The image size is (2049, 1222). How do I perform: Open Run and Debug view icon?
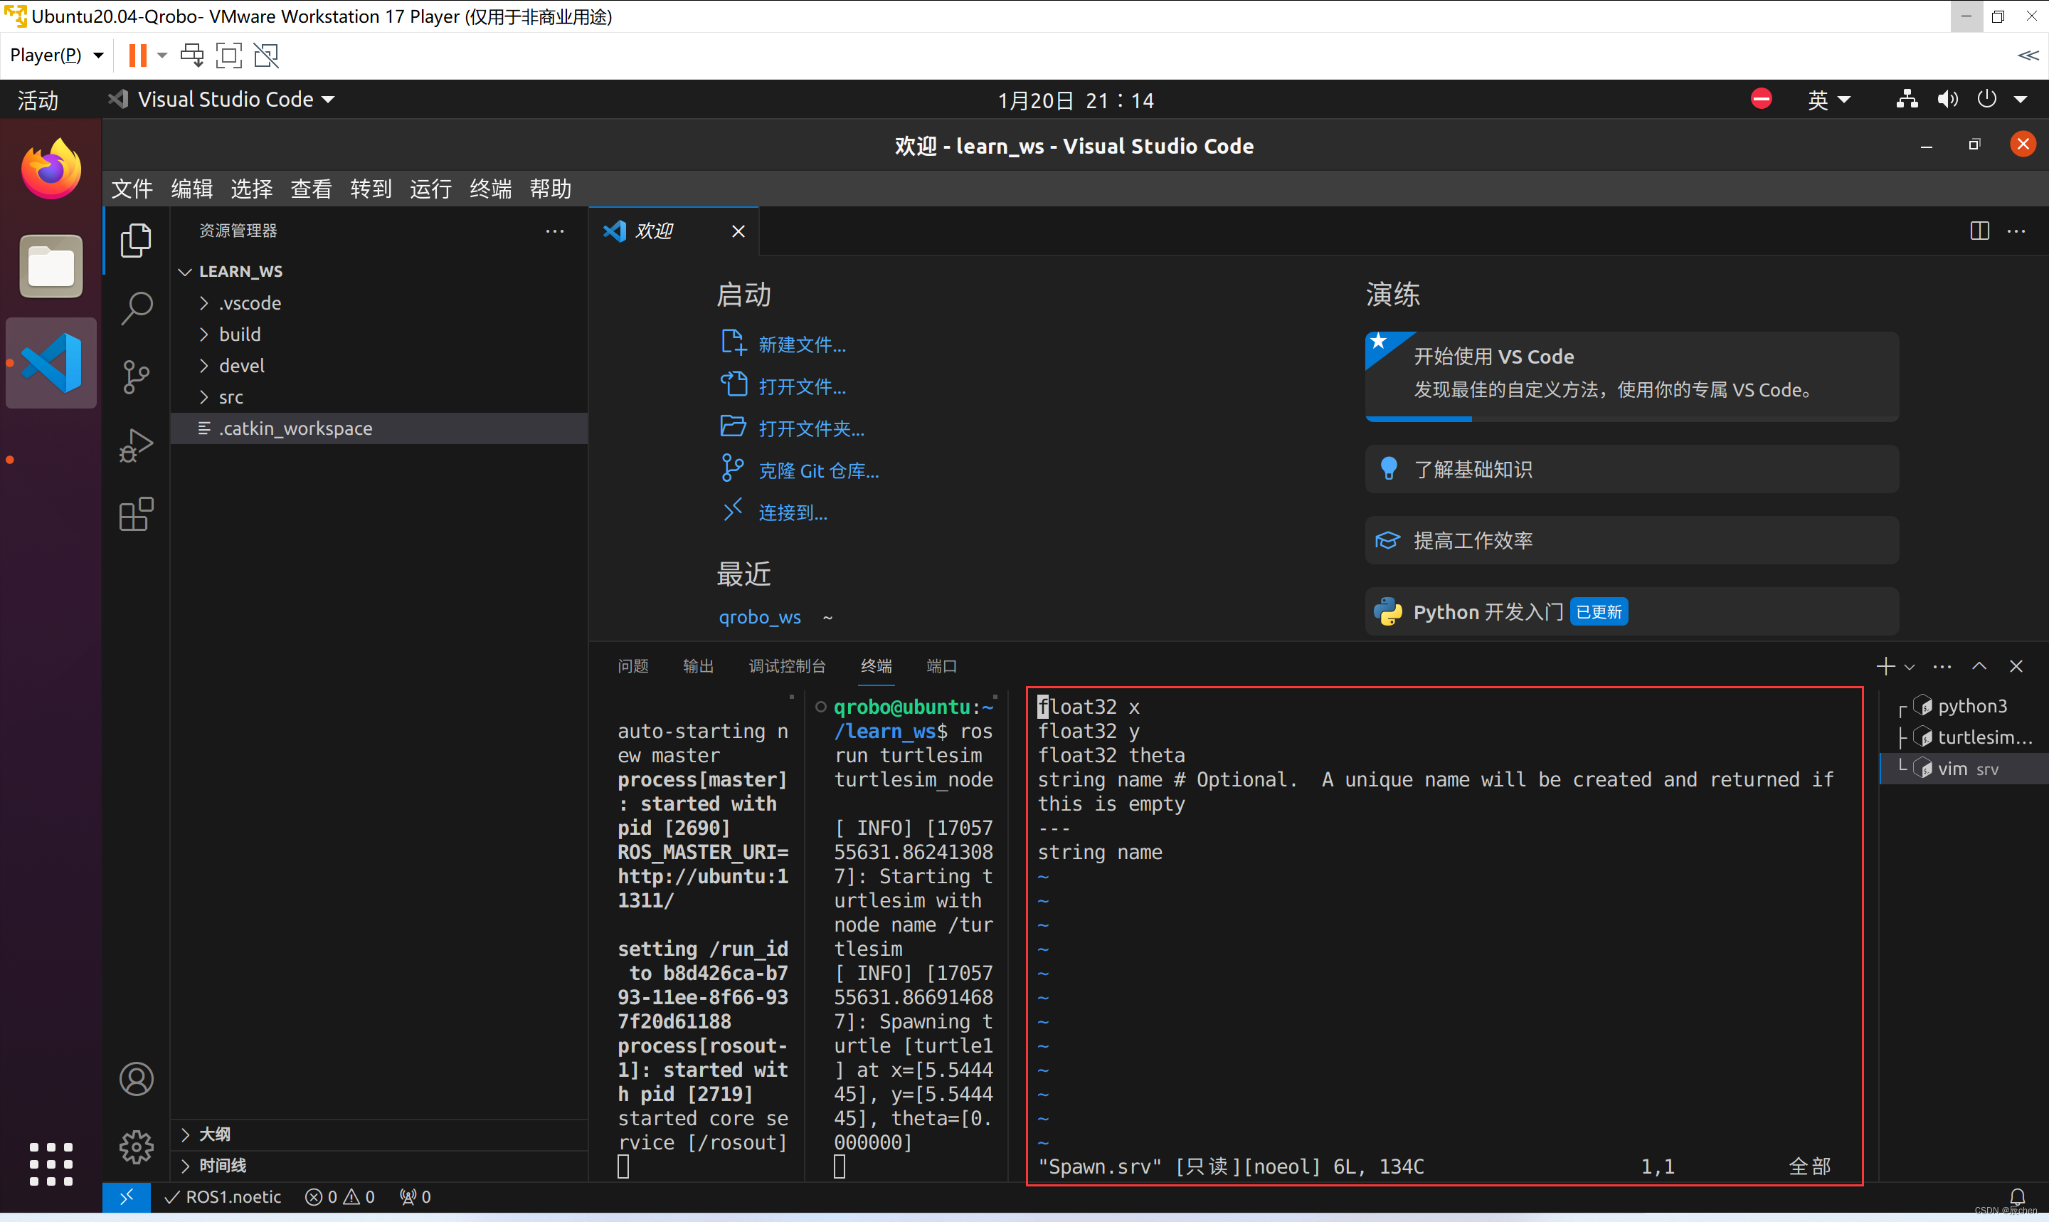point(137,446)
